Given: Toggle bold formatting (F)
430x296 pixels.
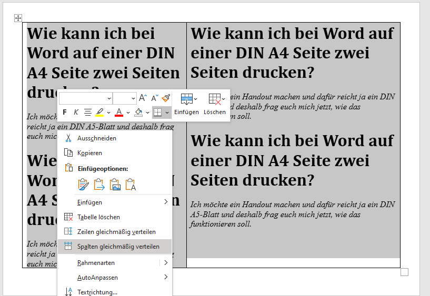Looking at the screenshot, I should tap(65, 113).
